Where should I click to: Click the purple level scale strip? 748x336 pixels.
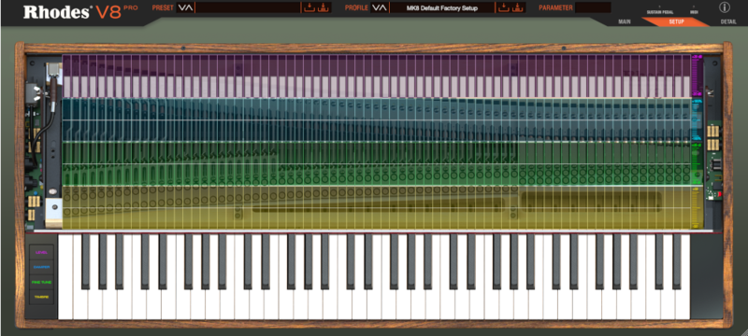click(698, 77)
